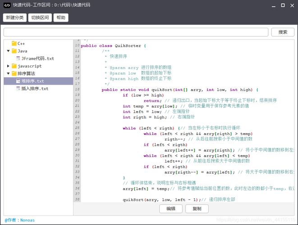Maximize the 快速代码 window
The image size is (298, 225).
coord(283,5)
